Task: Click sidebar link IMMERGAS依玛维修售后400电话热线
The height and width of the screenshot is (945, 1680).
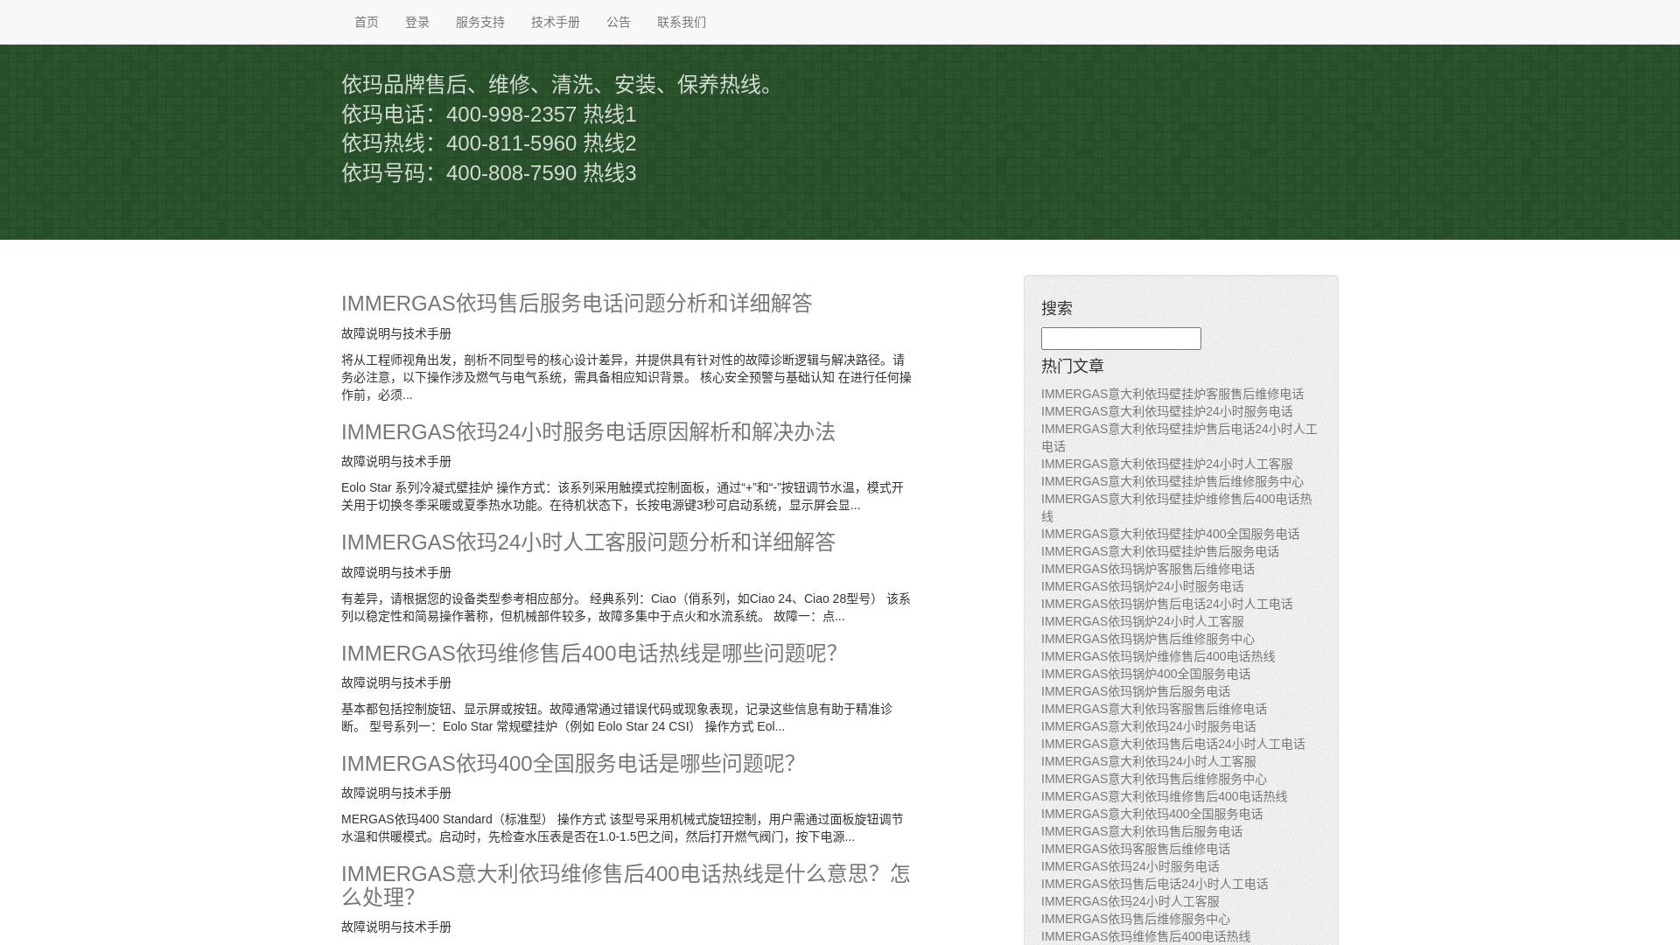Action: click(x=1146, y=936)
